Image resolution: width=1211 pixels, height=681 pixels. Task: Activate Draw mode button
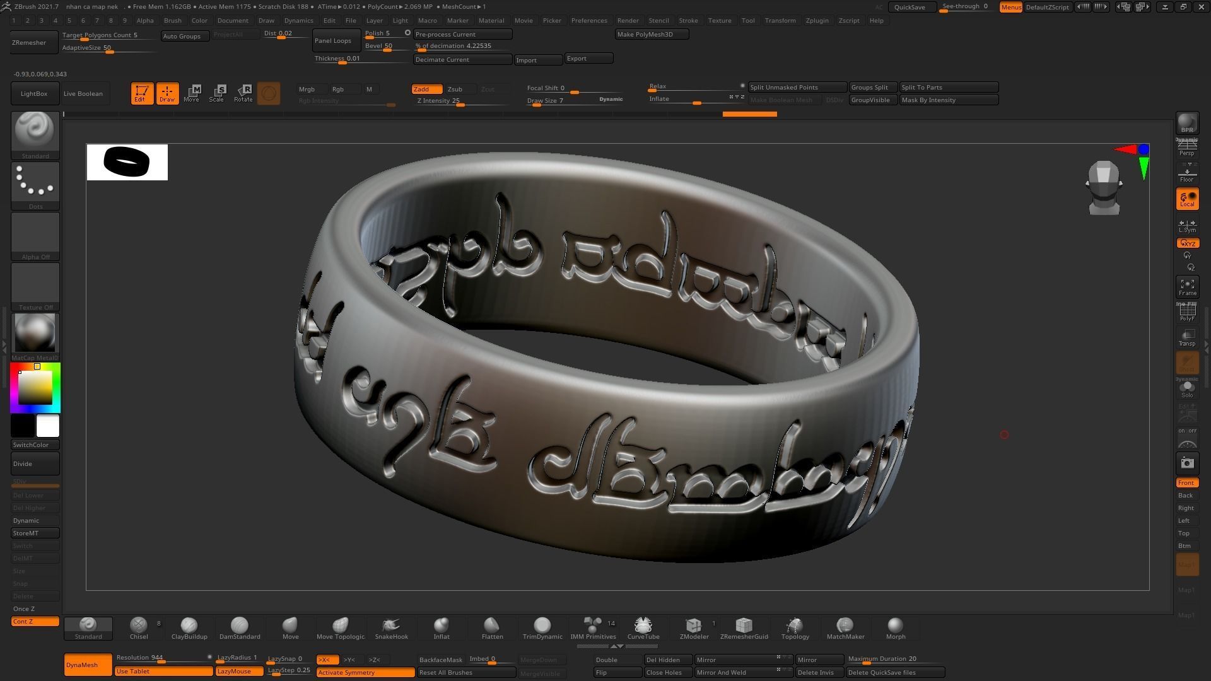pos(167,93)
